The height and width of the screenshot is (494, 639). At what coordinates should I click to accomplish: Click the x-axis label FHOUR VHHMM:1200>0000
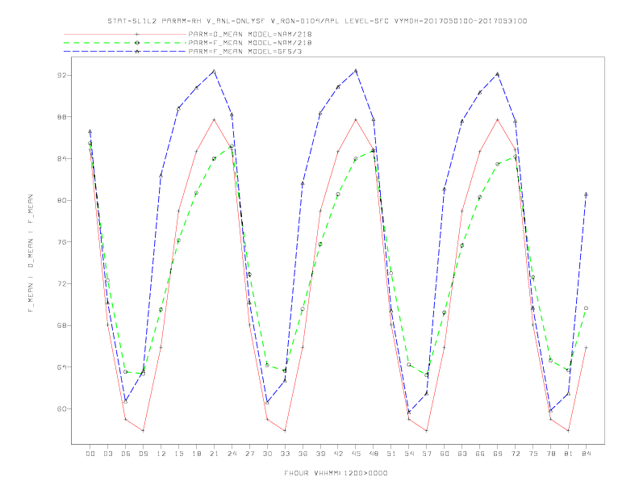point(336,473)
